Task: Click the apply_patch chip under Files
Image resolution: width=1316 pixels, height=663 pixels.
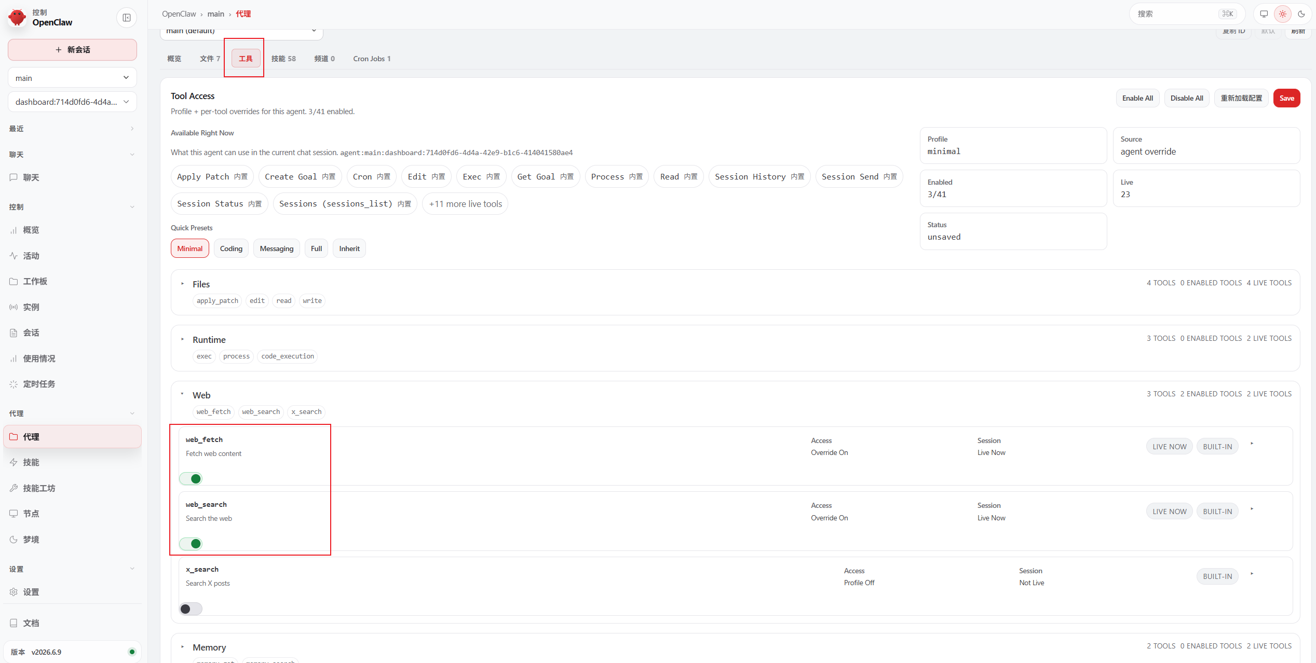Action: point(218,301)
